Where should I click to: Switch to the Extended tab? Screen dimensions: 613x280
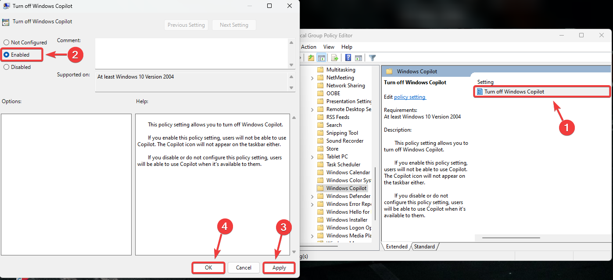click(x=397, y=247)
